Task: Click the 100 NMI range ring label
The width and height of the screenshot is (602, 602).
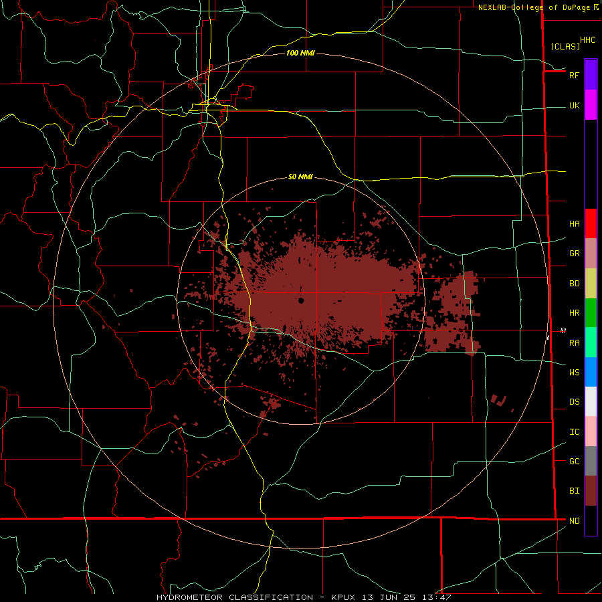Action: point(300,53)
